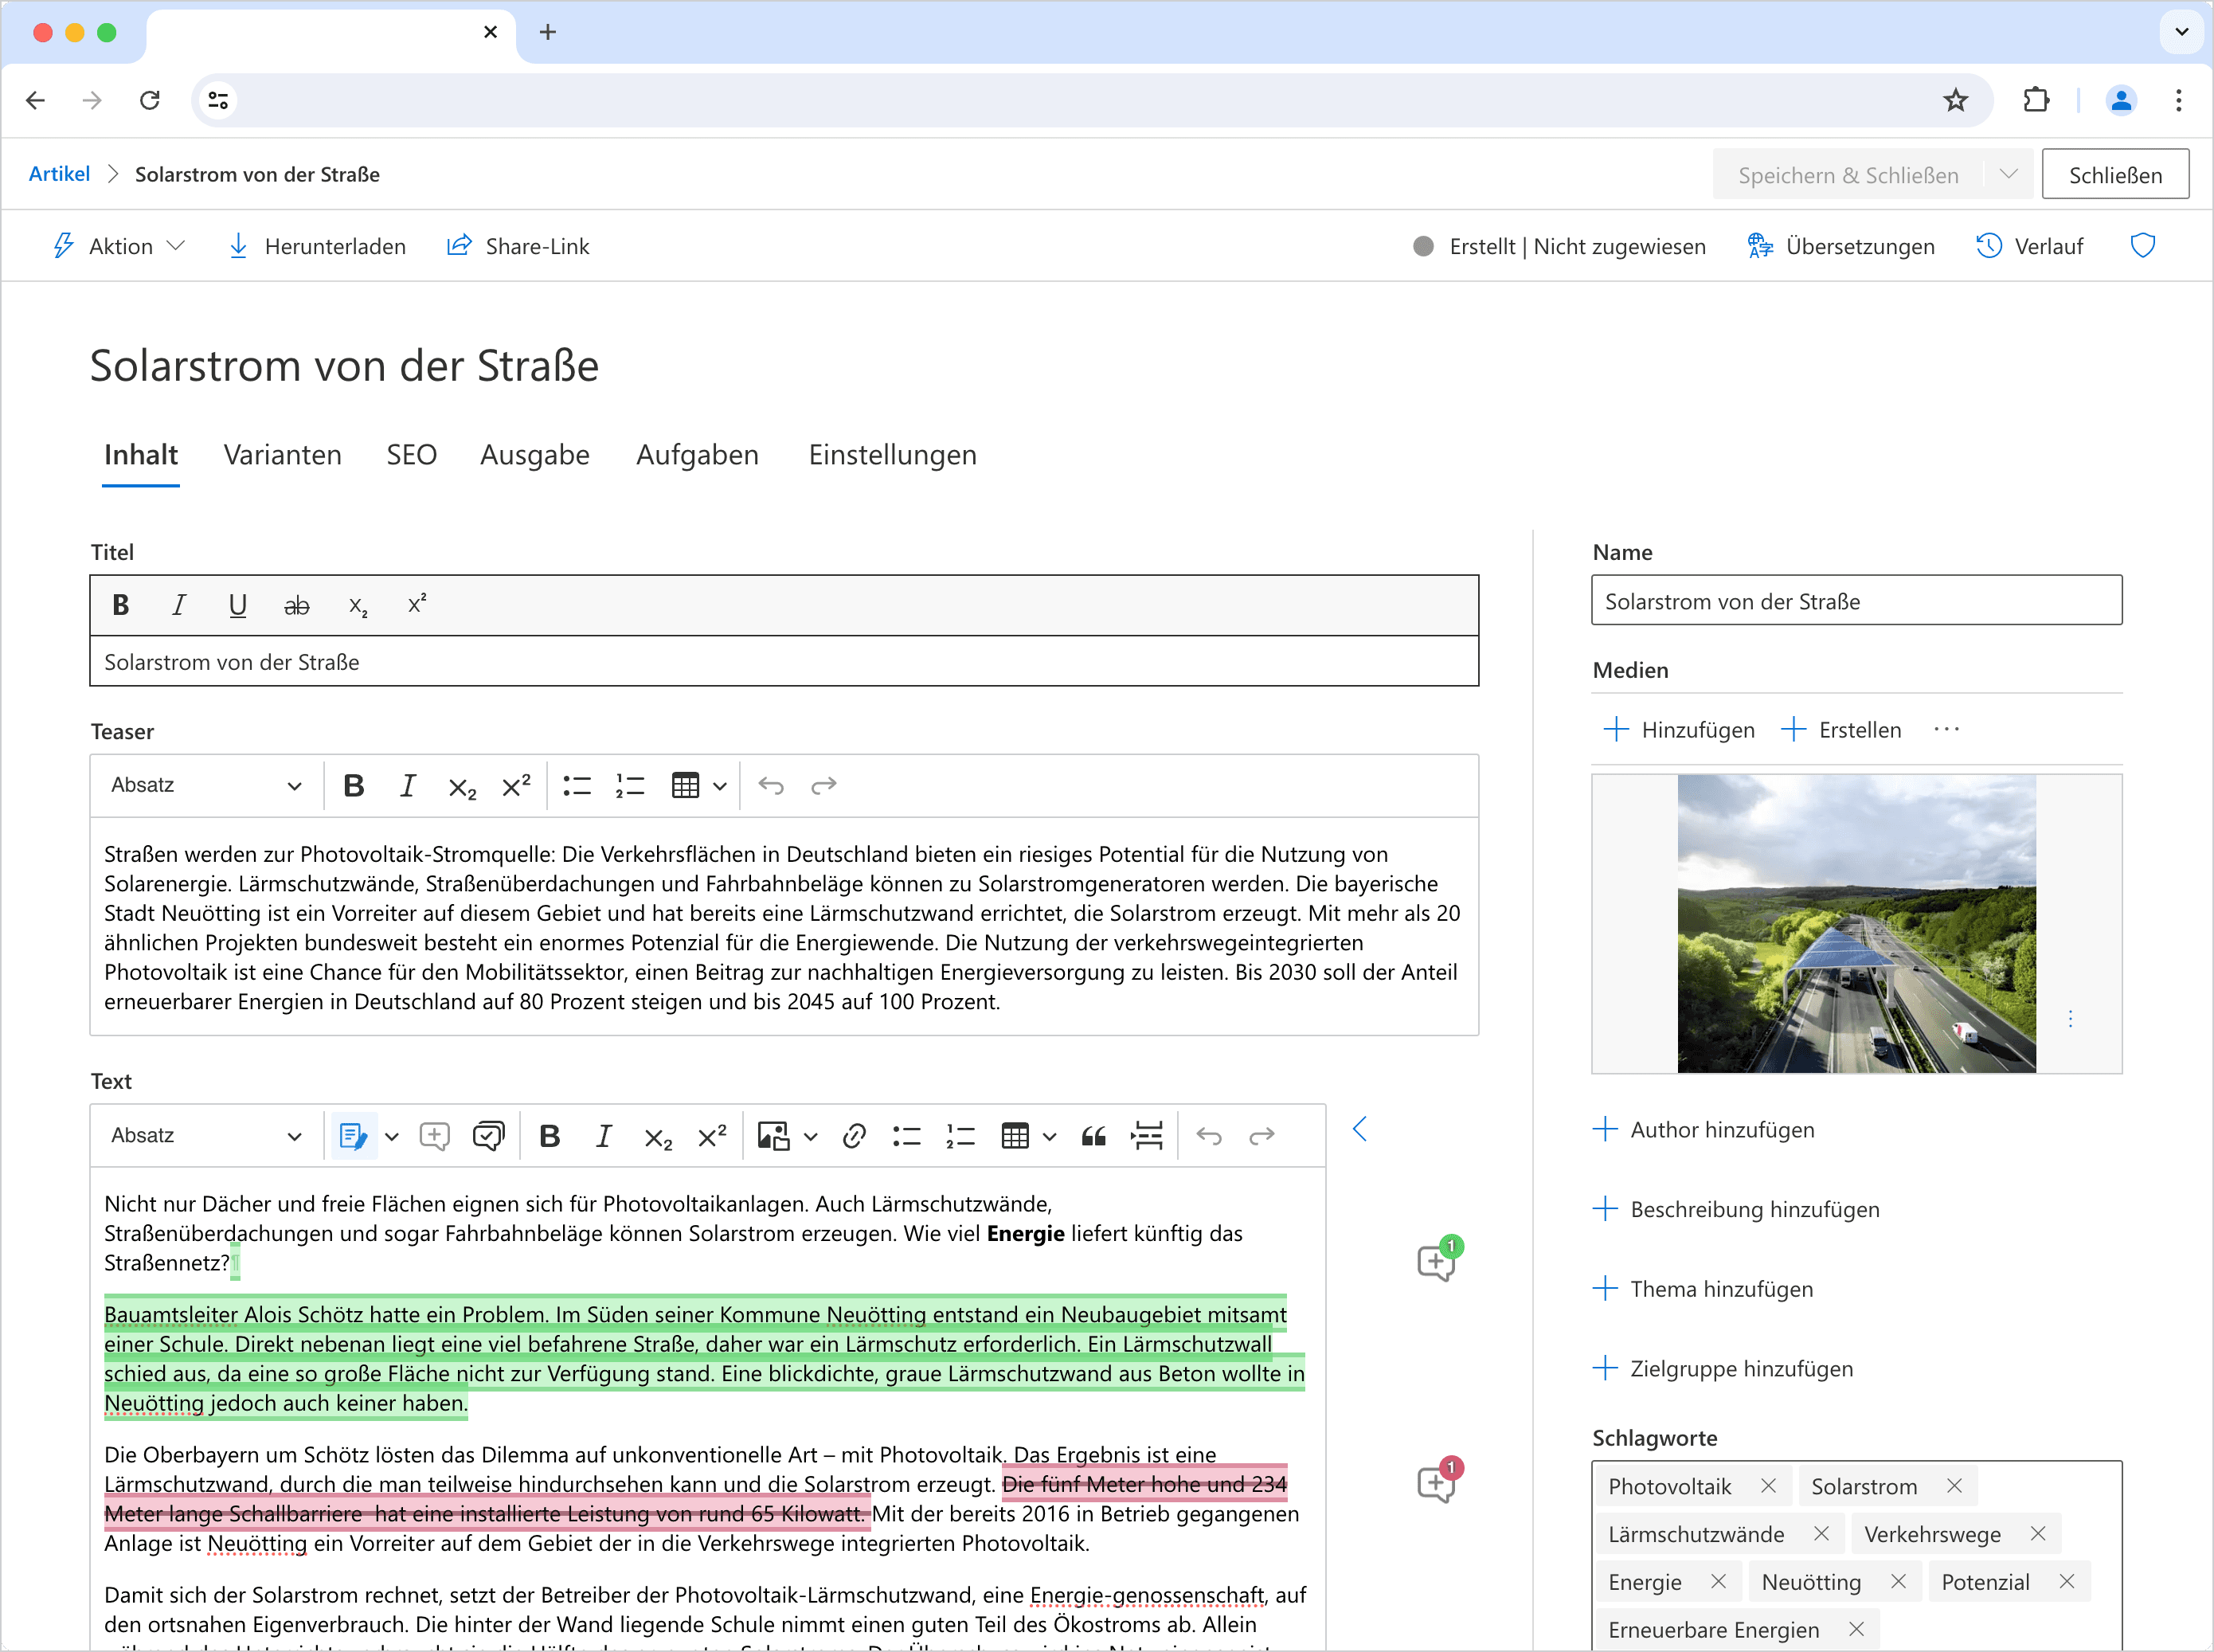This screenshot has height=1652, width=2214.
Task: Click the track changes icon in Text toolbar
Action: click(353, 1136)
